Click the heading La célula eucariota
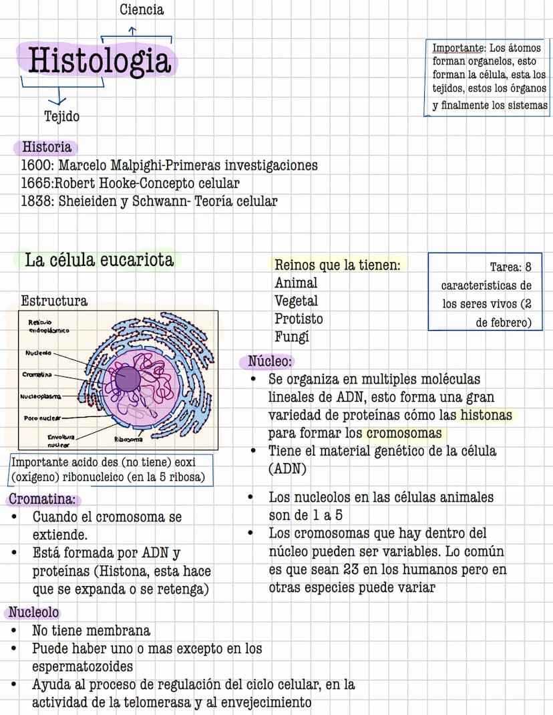This screenshot has width=553, height=715. (x=99, y=260)
